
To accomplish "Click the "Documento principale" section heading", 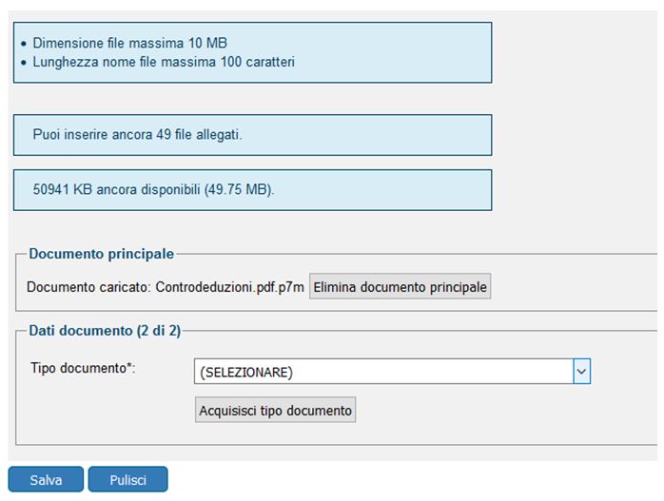I will [x=101, y=254].
